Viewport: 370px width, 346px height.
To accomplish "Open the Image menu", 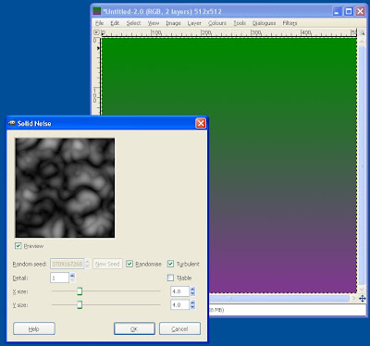I will tap(173, 23).
